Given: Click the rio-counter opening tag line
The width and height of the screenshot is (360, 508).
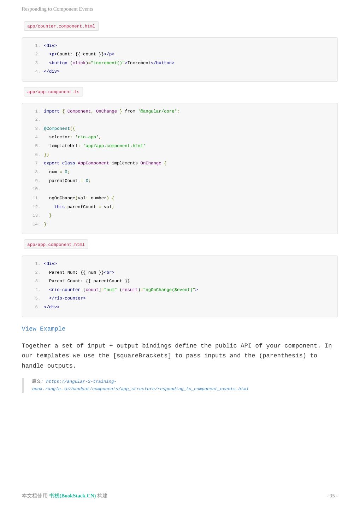Looking at the screenshot, I should tap(123, 290).
